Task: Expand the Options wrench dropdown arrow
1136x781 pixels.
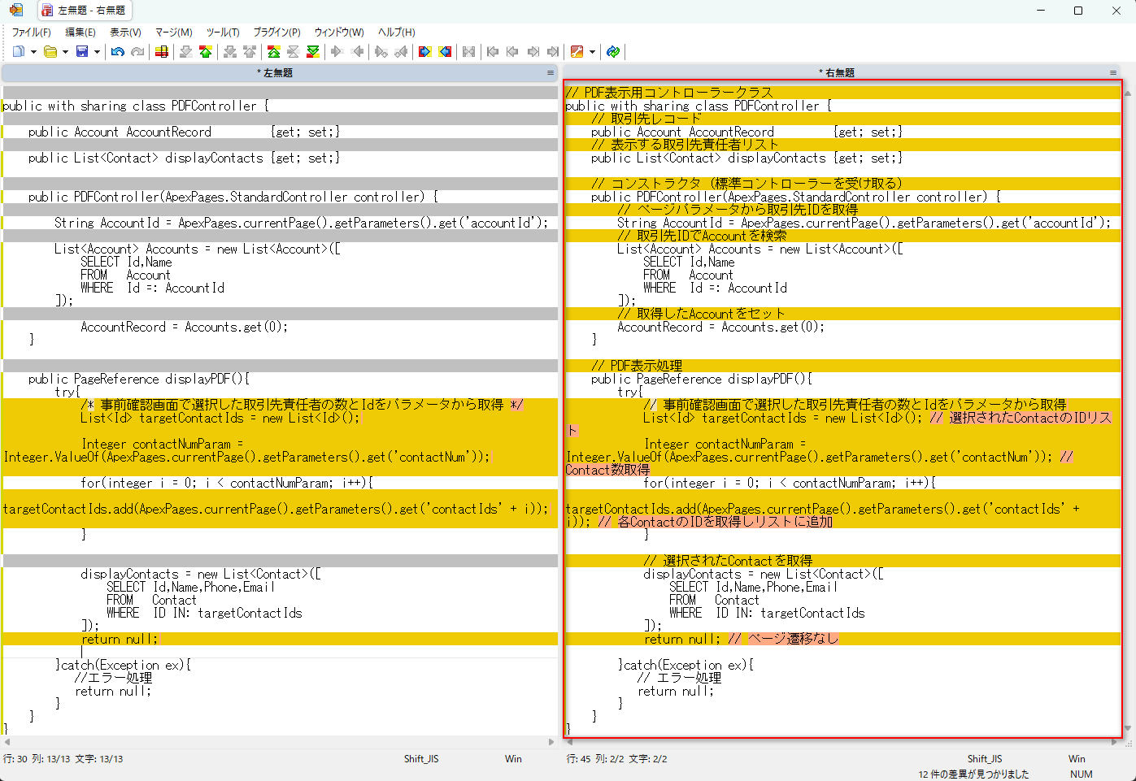Action: [x=592, y=52]
